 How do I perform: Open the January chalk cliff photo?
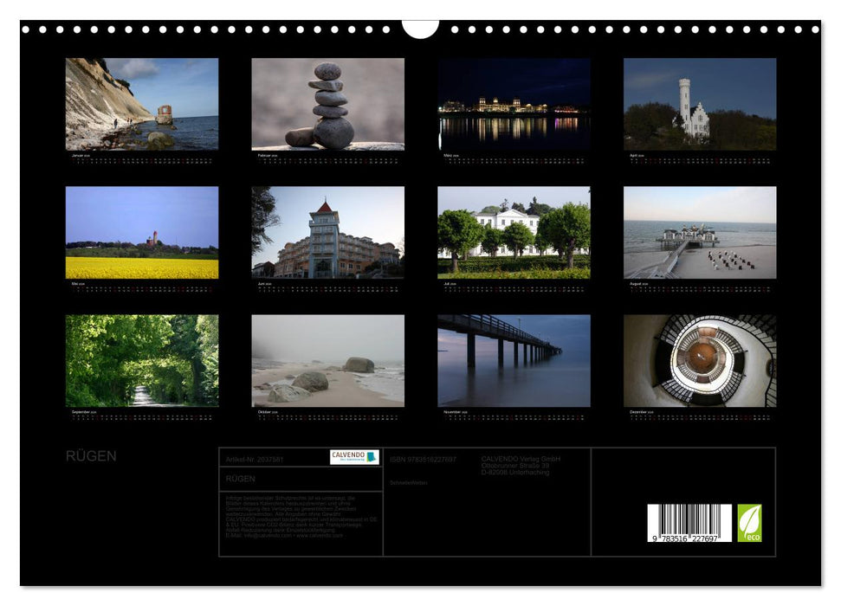tap(142, 104)
